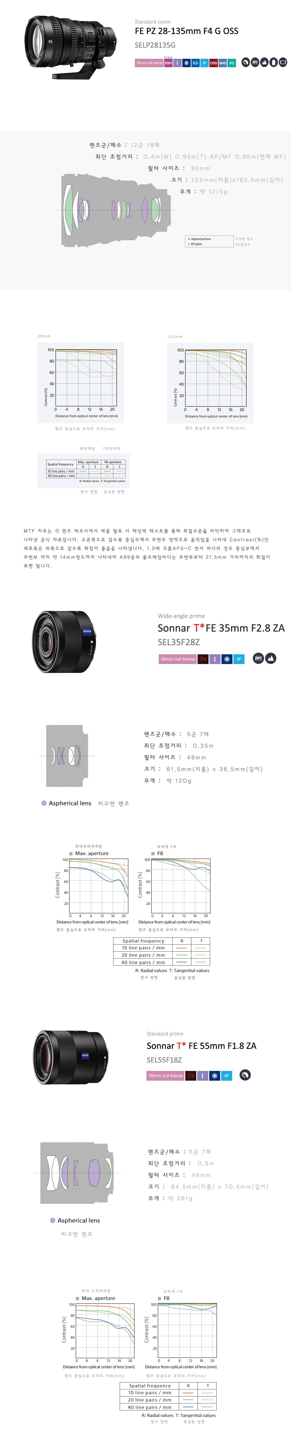
Task: Click the circular usage icon for 55mm F1.8
Action: tap(245, 1075)
